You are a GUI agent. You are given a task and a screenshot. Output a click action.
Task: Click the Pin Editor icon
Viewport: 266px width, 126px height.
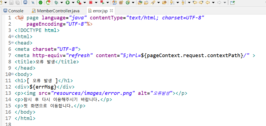point(232,2)
